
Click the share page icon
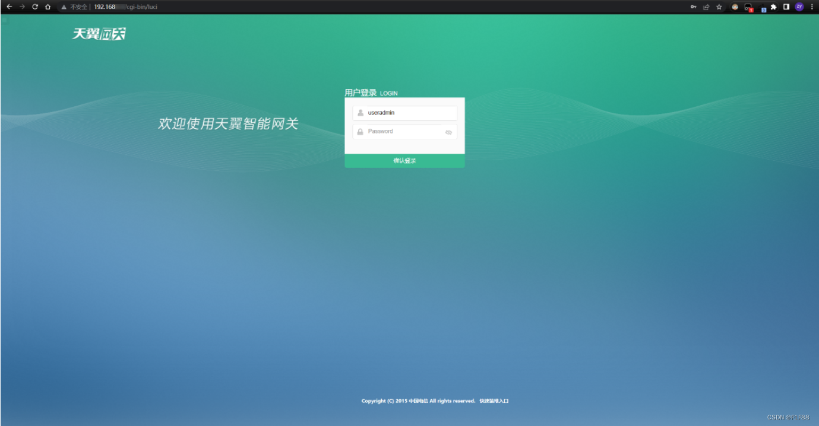[x=706, y=7]
